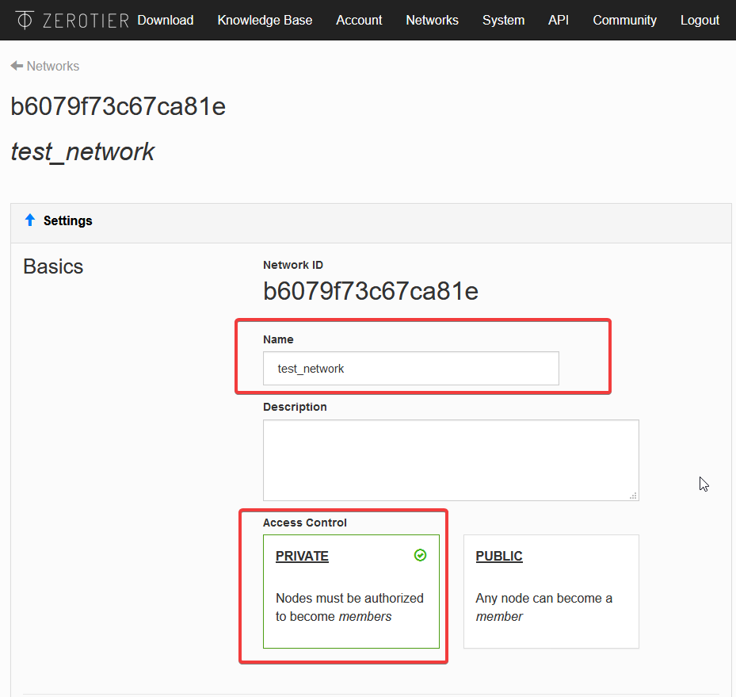
Task: Click the Settings section header
Action: pyautogui.click(x=371, y=223)
